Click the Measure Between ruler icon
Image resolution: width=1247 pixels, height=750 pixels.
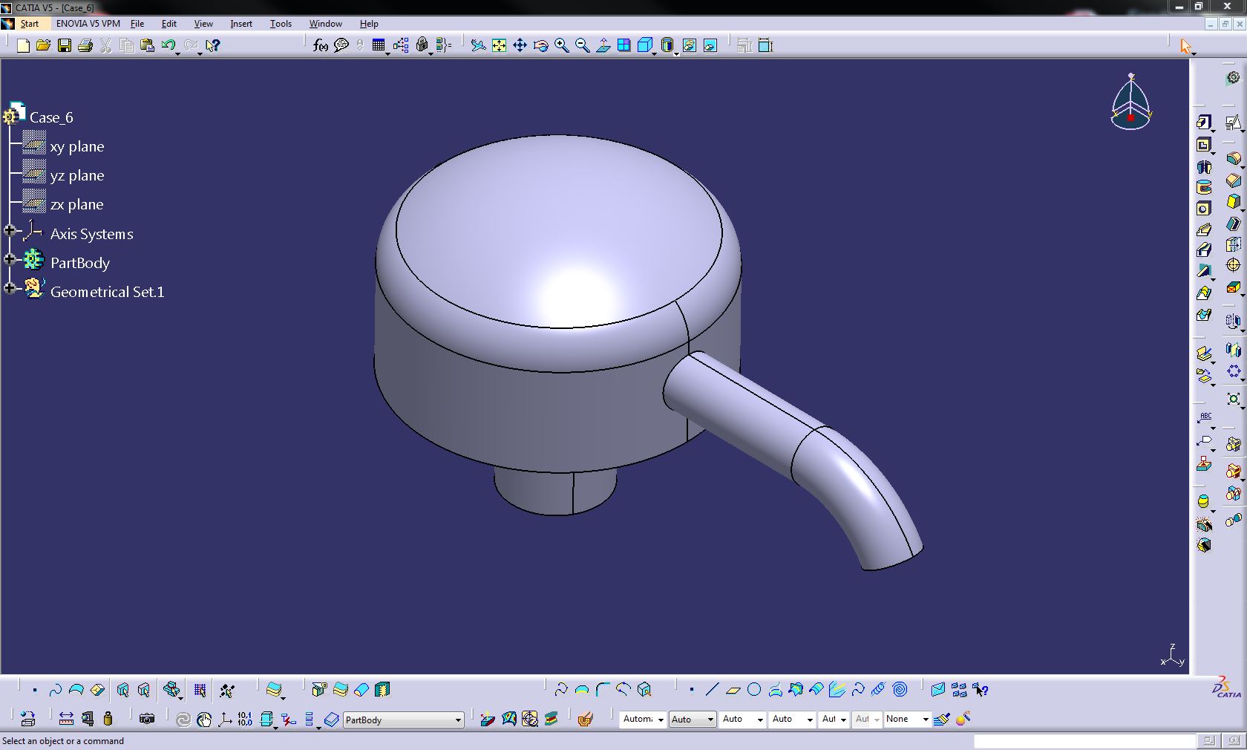tap(66, 719)
